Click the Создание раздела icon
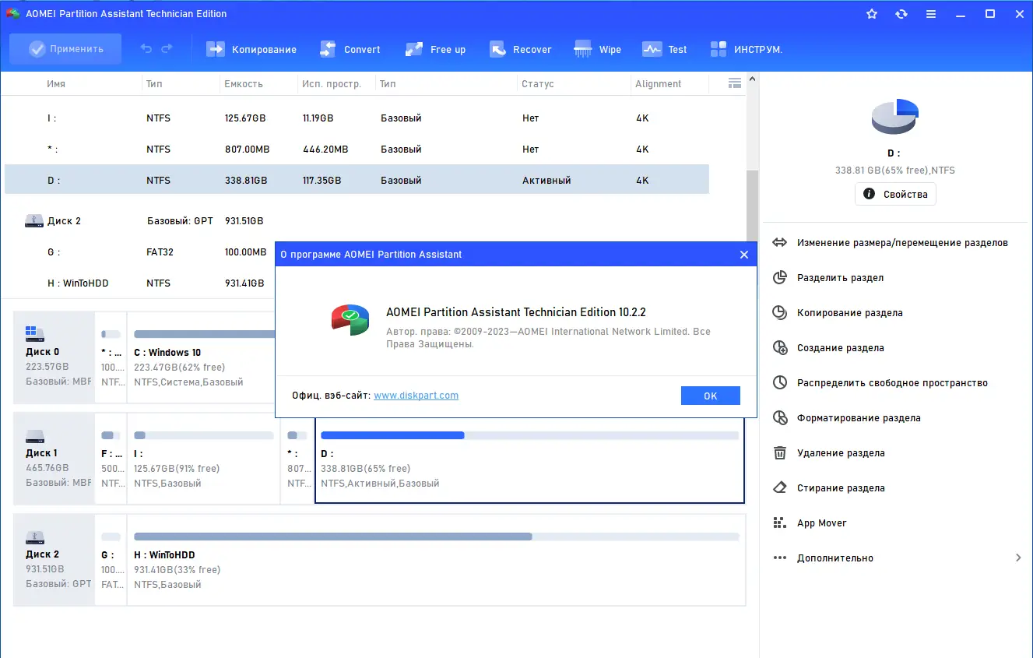Image resolution: width=1033 pixels, height=658 pixels. (780, 348)
